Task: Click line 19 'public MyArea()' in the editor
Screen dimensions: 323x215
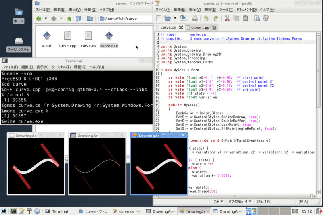Action: [x=184, y=105]
